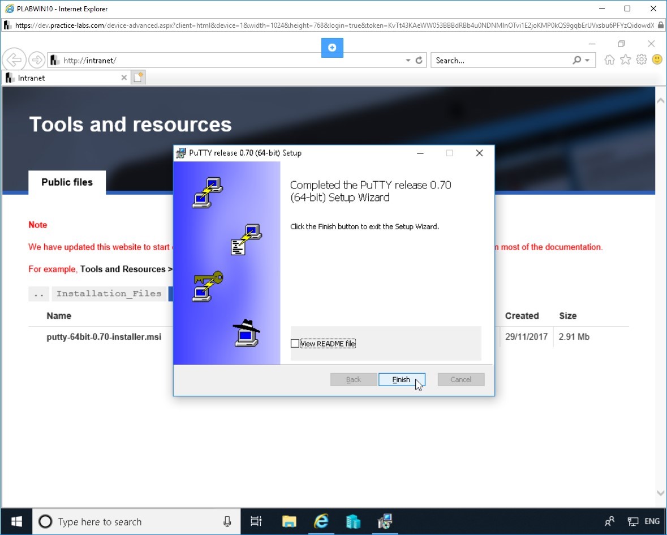The height and width of the screenshot is (535, 667).
Task: Click the lock icon in outer address bar
Action: [661, 25]
